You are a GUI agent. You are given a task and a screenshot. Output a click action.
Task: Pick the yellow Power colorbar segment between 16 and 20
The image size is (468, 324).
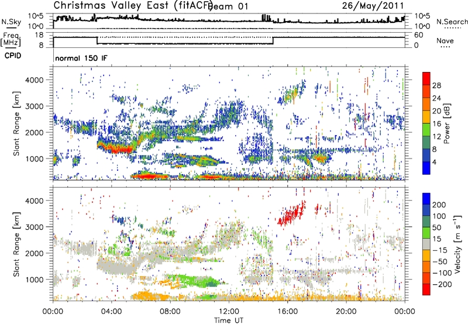[426, 117]
